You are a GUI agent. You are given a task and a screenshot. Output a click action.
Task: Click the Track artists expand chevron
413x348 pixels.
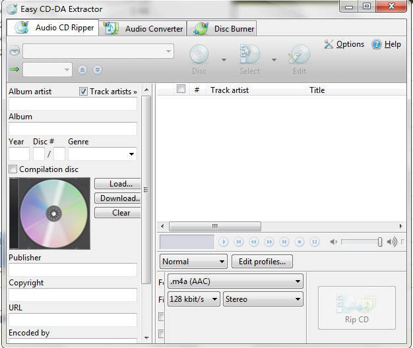click(x=135, y=92)
